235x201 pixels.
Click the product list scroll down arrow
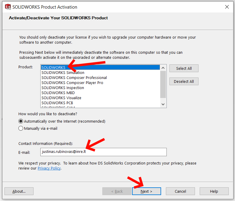[163, 104]
